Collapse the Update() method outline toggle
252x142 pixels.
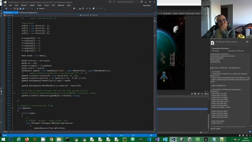coord(13,108)
